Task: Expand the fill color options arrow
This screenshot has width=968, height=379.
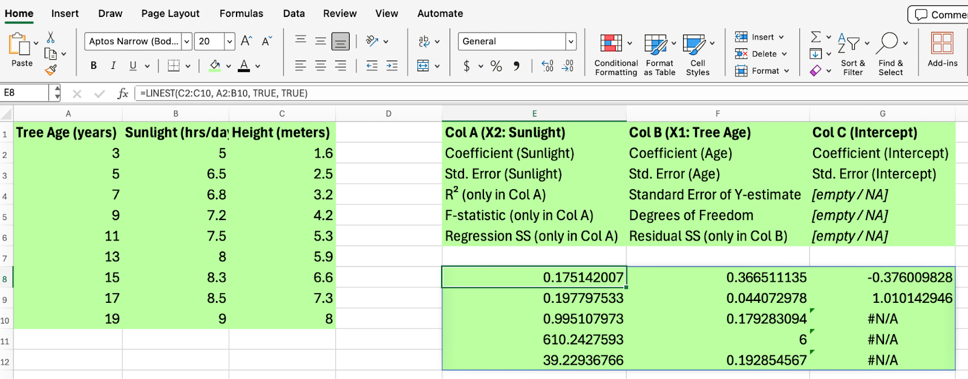Action: [x=228, y=66]
